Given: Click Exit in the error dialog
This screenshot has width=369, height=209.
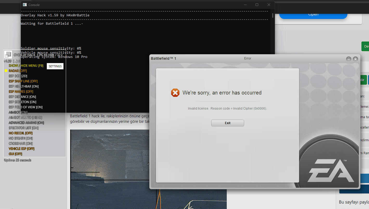Looking at the screenshot, I should click(228, 123).
